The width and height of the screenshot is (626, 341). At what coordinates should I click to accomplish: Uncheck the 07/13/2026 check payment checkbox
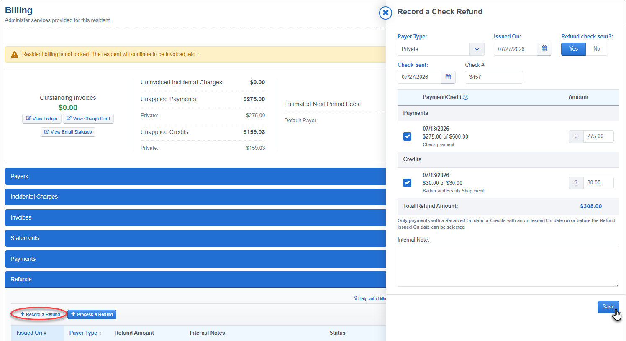pyautogui.click(x=407, y=136)
